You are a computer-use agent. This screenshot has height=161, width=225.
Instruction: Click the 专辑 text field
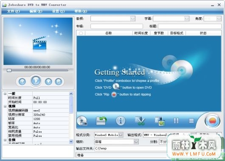[117, 26]
